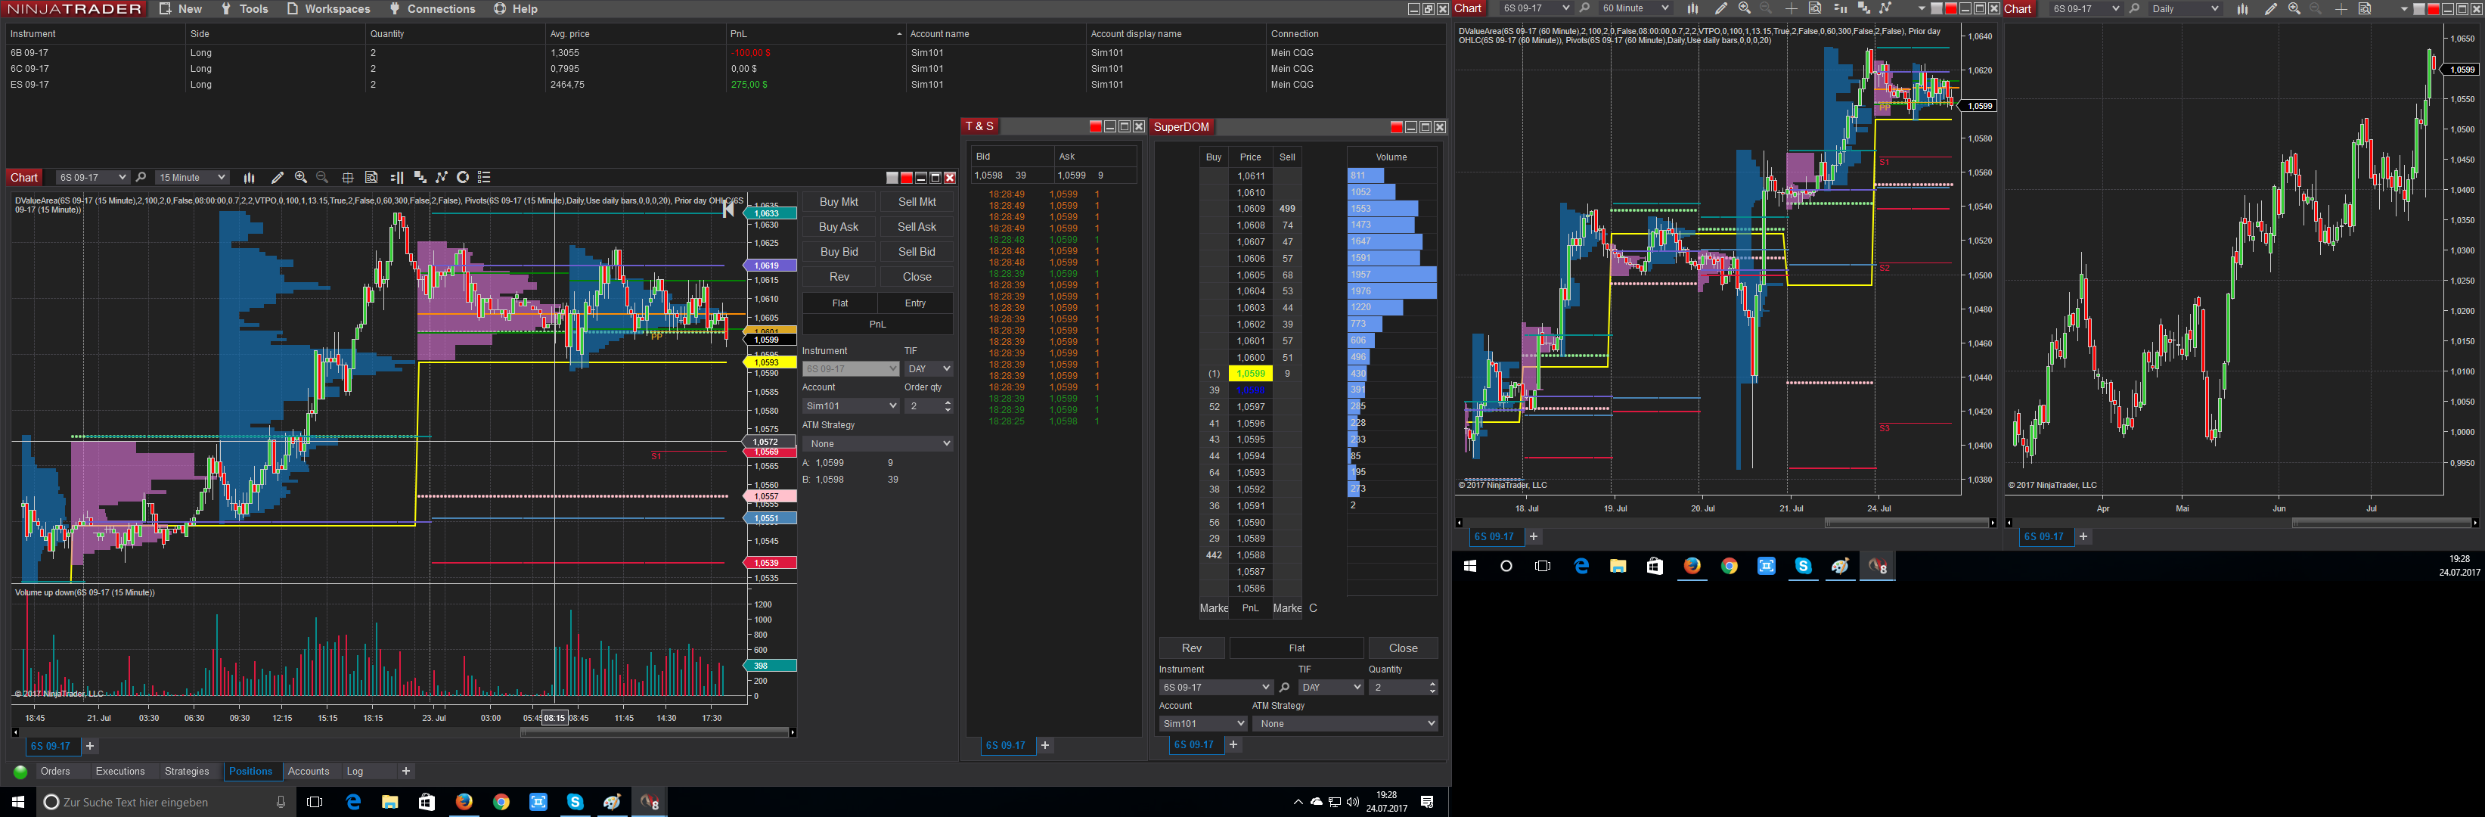The image size is (2485, 817).
Task: Toggle crosshair in 15 Minute chart toolbar
Action: click(347, 178)
